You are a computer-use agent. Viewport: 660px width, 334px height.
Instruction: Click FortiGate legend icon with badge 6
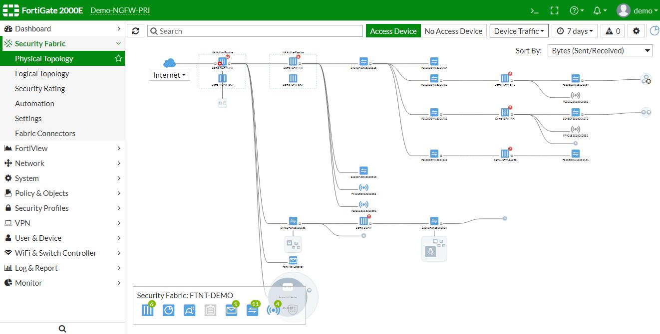point(147,310)
